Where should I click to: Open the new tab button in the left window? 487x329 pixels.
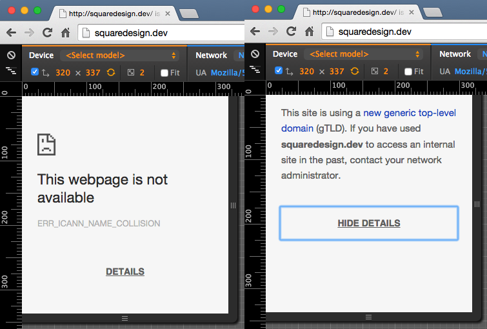tap(188, 12)
